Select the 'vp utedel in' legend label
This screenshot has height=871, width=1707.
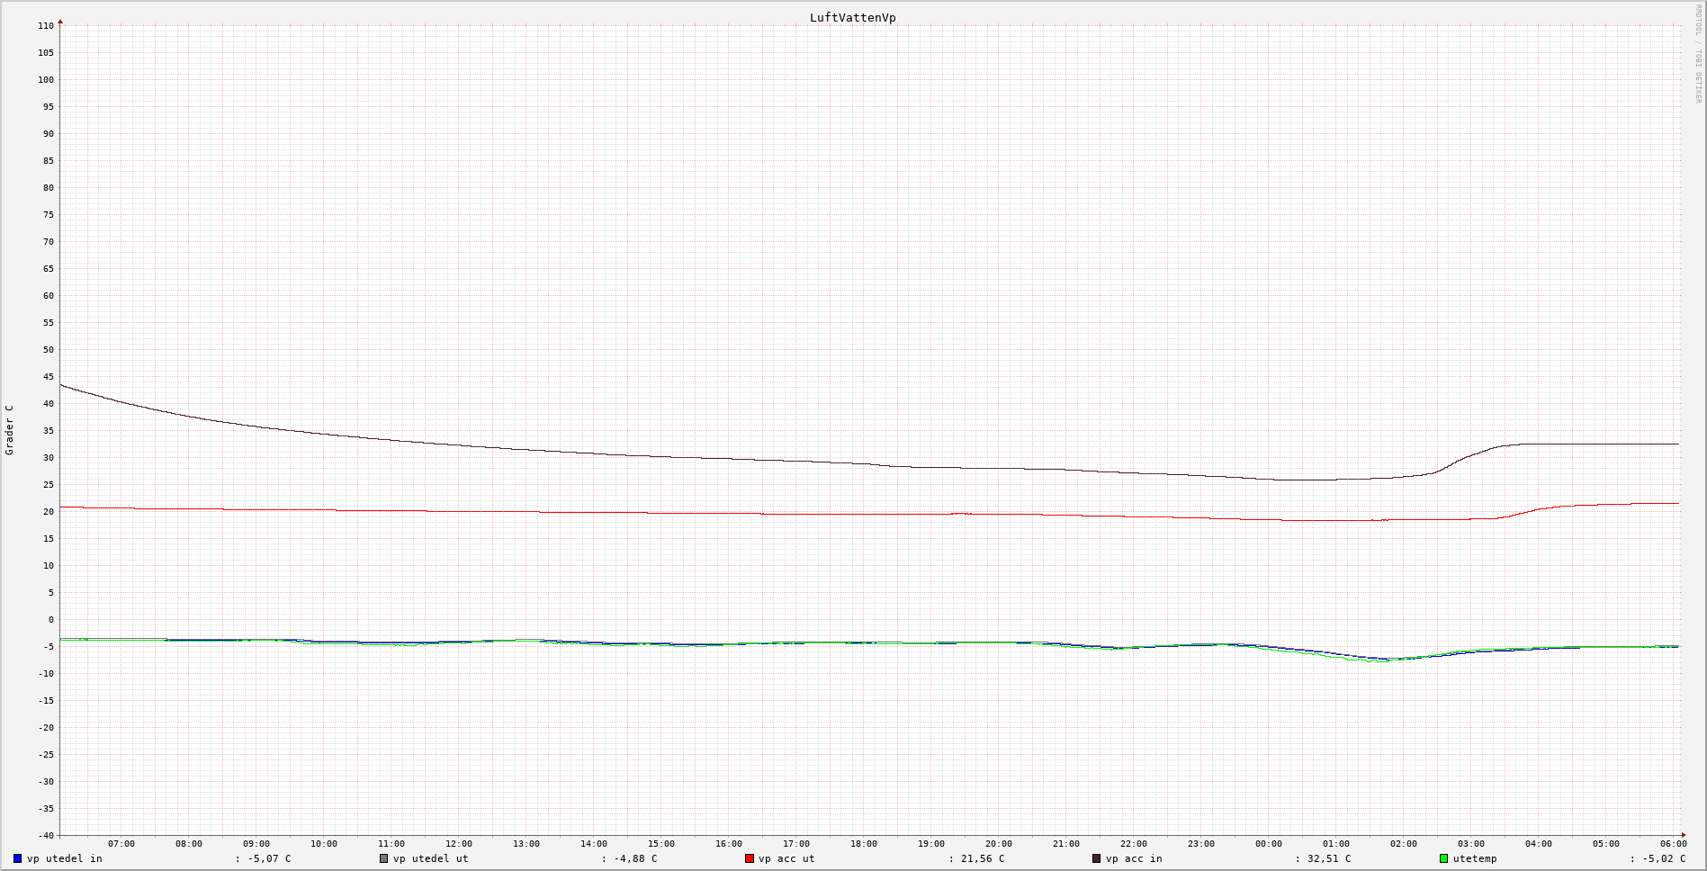pos(65,858)
